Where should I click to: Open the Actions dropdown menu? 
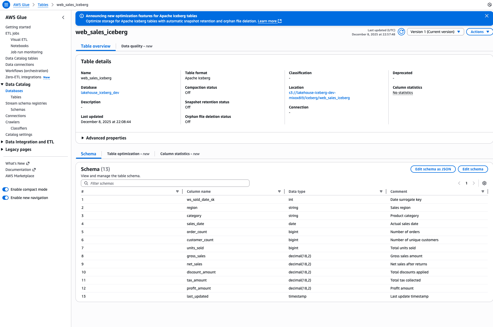point(479,32)
